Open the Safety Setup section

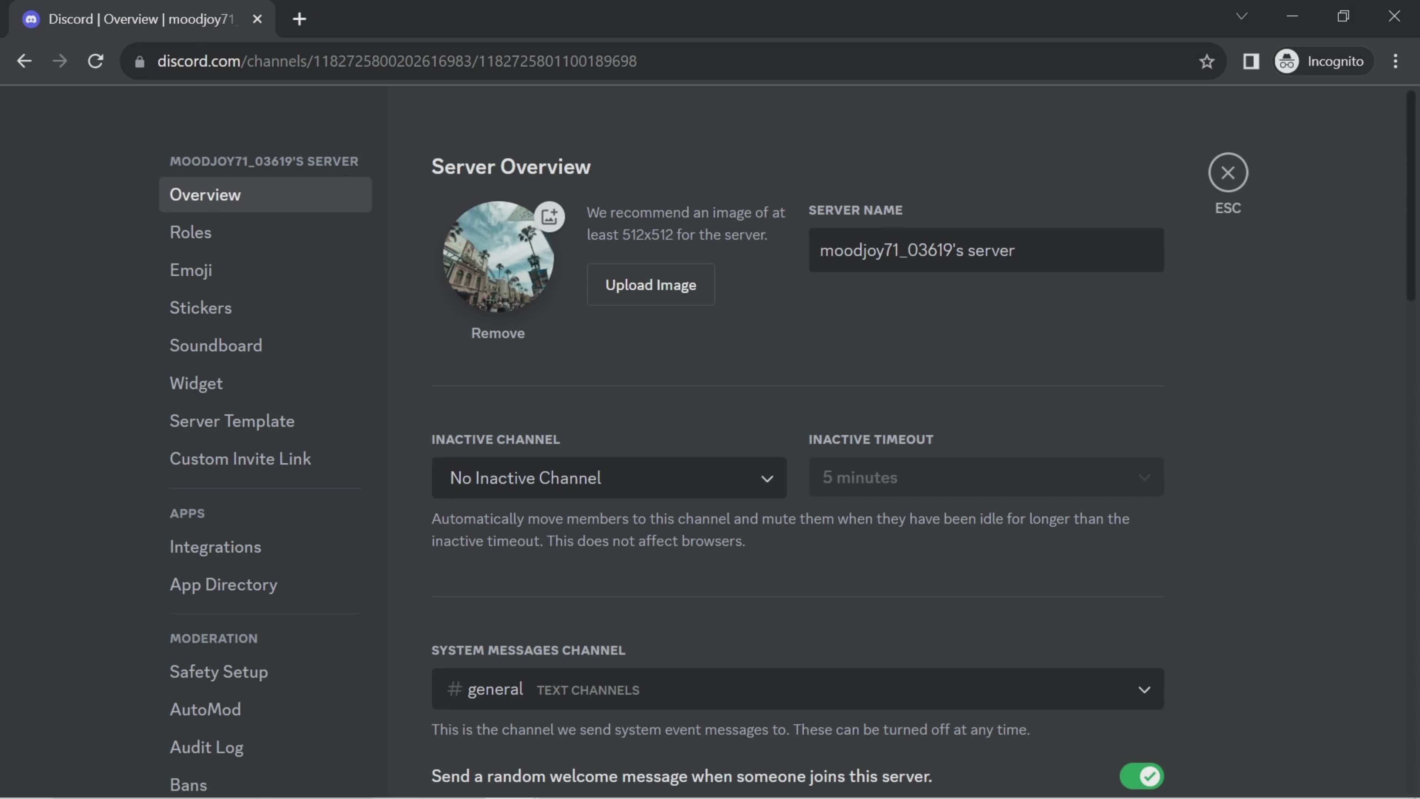[x=219, y=671]
